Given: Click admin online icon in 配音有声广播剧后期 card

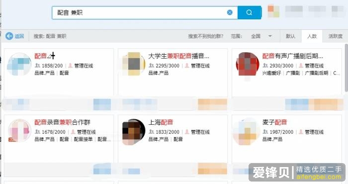Looking at the screenshot, I should [x=301, y=65].
